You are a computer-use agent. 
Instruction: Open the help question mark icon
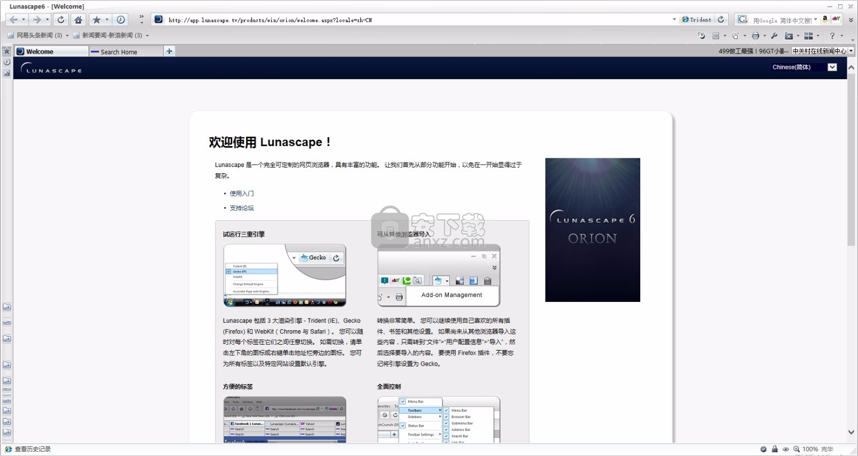tap(832, 36)
